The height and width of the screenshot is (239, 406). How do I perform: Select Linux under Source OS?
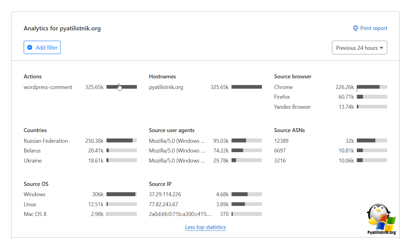30,204
